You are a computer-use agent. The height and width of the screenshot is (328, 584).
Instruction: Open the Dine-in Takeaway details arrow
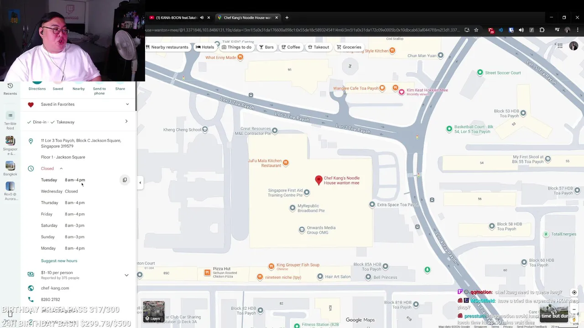(x=126, y=122)
